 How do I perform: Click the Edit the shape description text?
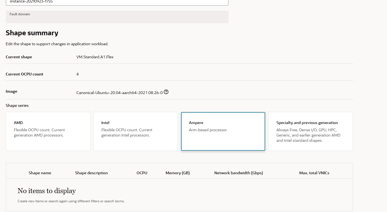coord(57,44)
